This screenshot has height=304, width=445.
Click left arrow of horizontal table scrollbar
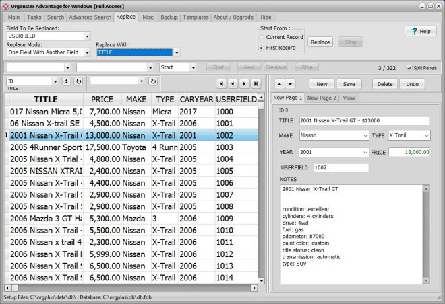(7, 288)
